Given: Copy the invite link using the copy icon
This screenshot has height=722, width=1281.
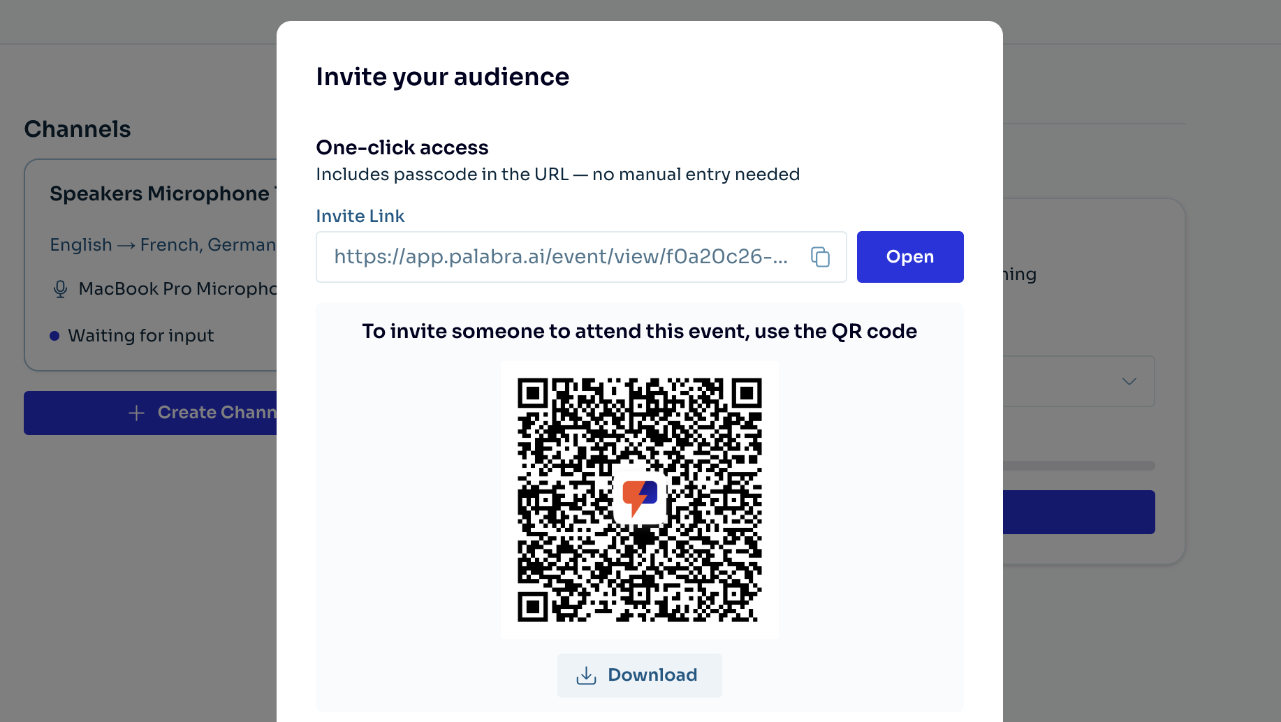Looking at the screenshot, I should tap(821, 257).
